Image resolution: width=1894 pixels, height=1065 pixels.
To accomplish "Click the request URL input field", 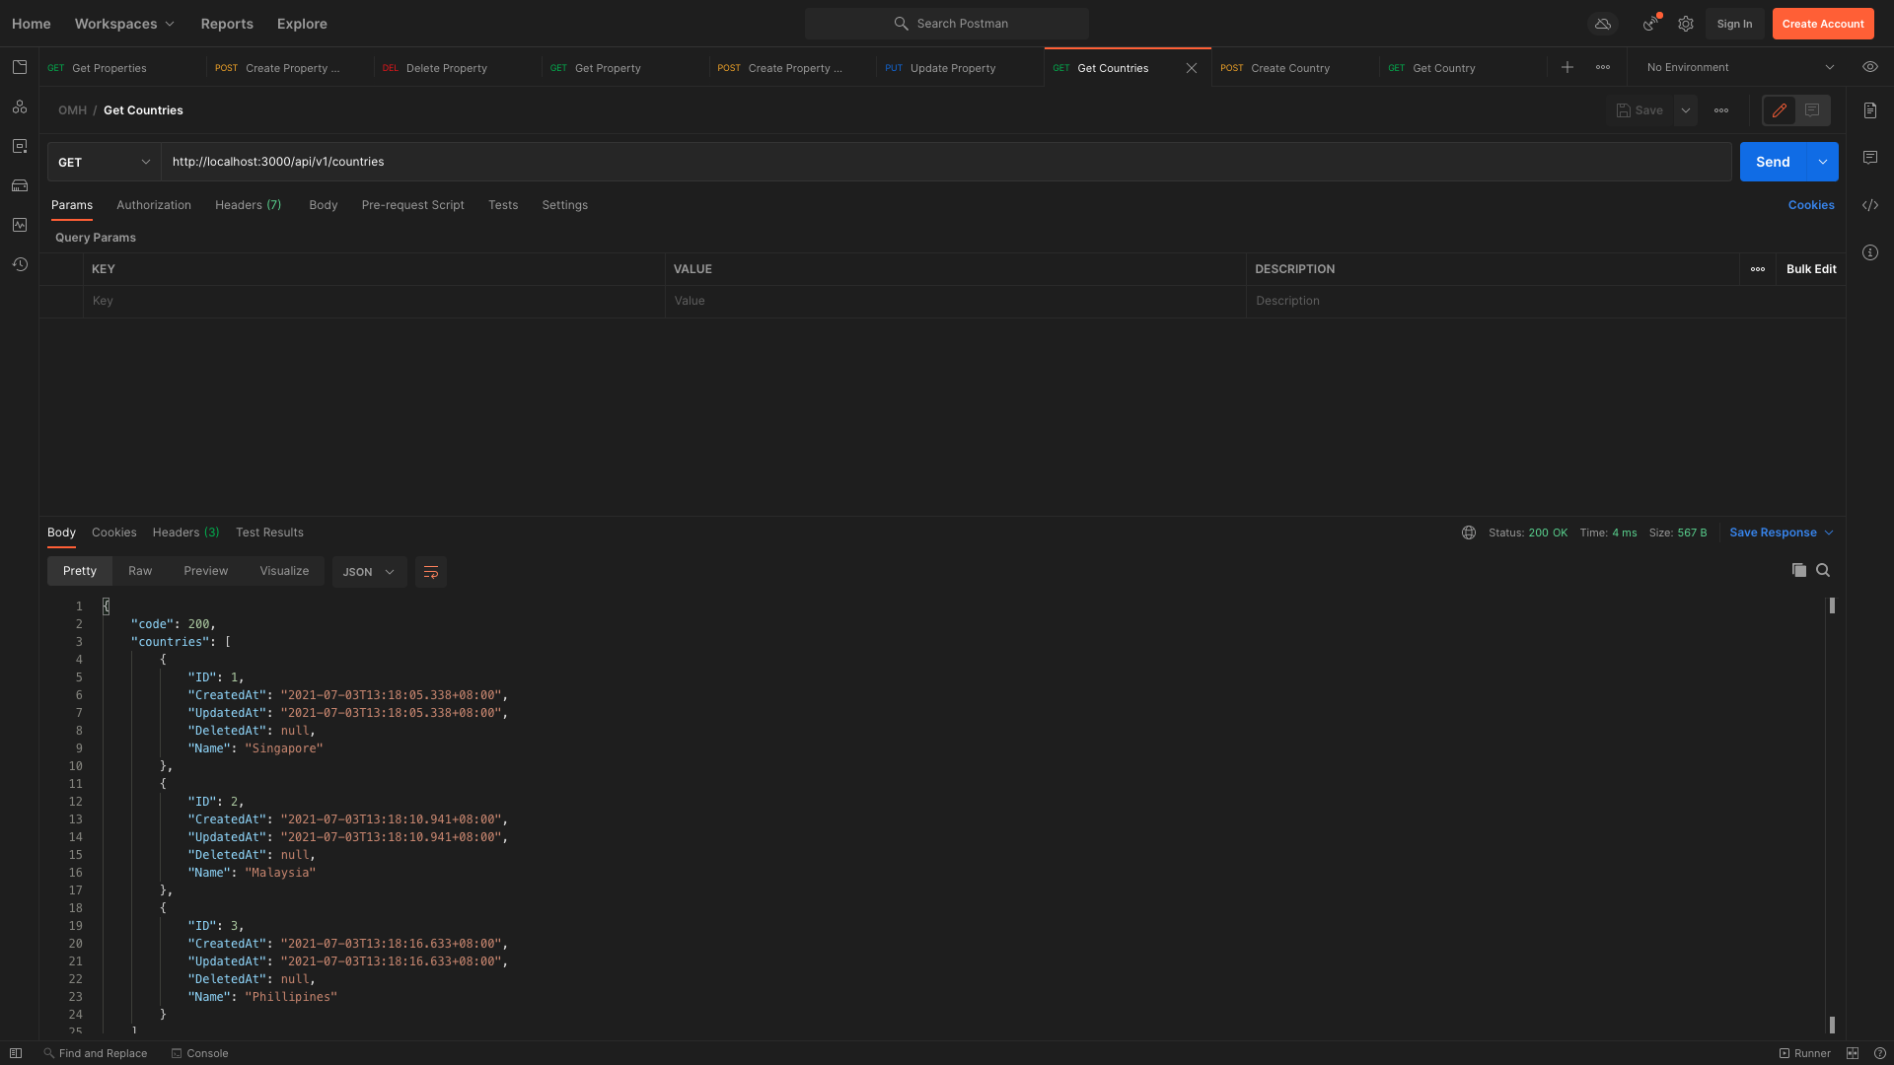I will pyautogui.click(x=691, y=161).
